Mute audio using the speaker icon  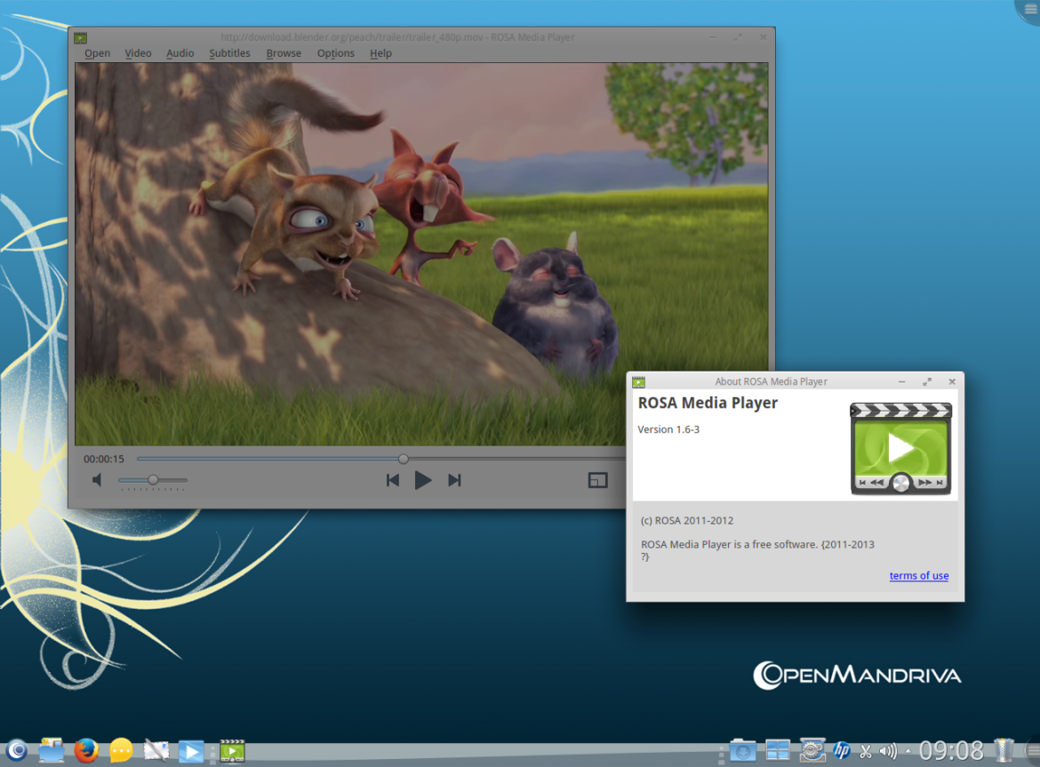click(x=98, y=481)
